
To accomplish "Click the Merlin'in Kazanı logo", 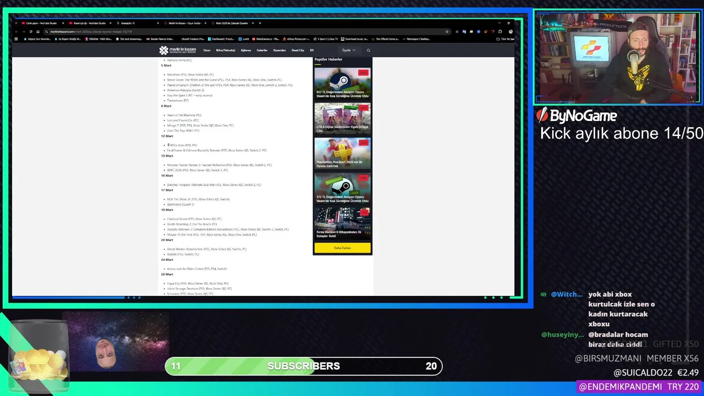I will (x=178, y=50).
